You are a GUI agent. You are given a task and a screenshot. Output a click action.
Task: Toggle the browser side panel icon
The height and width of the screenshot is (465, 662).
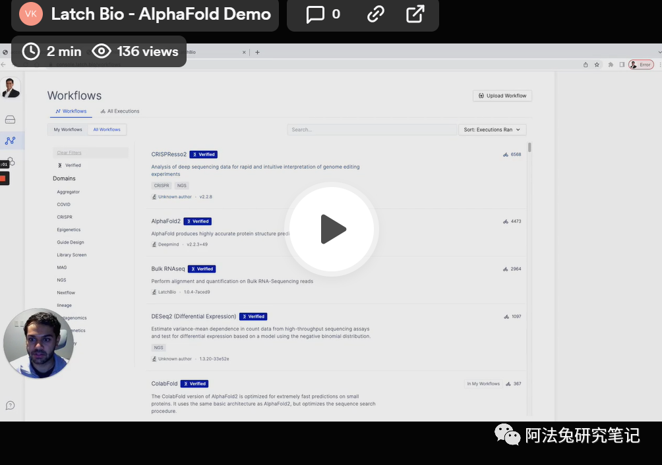click(622, 65)
